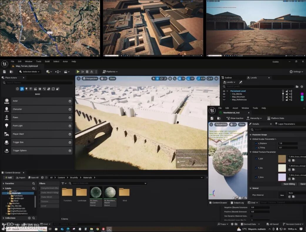The height and width of the screenshot is (232, 306).
Task: Switch to the Outliner tab
Action: pyautogui.click(x=228, y=78)
